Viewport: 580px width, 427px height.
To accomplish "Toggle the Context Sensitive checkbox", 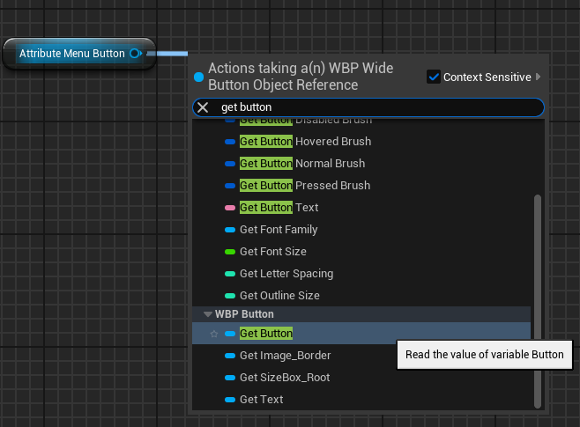I will pyautogui.click(x=434, y=77).
